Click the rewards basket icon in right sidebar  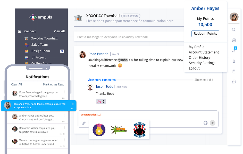(x=234, y=61)
